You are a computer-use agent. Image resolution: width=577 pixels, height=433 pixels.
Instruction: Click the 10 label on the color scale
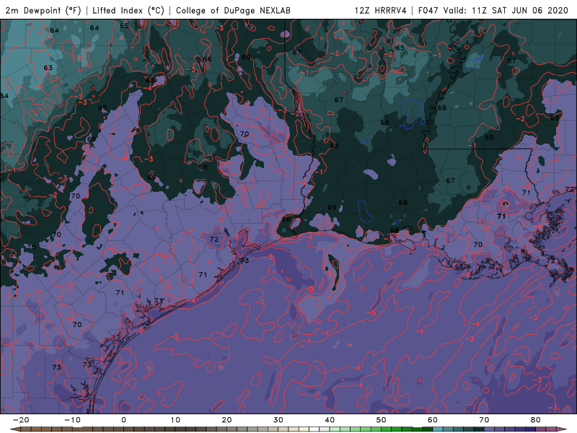[x=175, y=420]
